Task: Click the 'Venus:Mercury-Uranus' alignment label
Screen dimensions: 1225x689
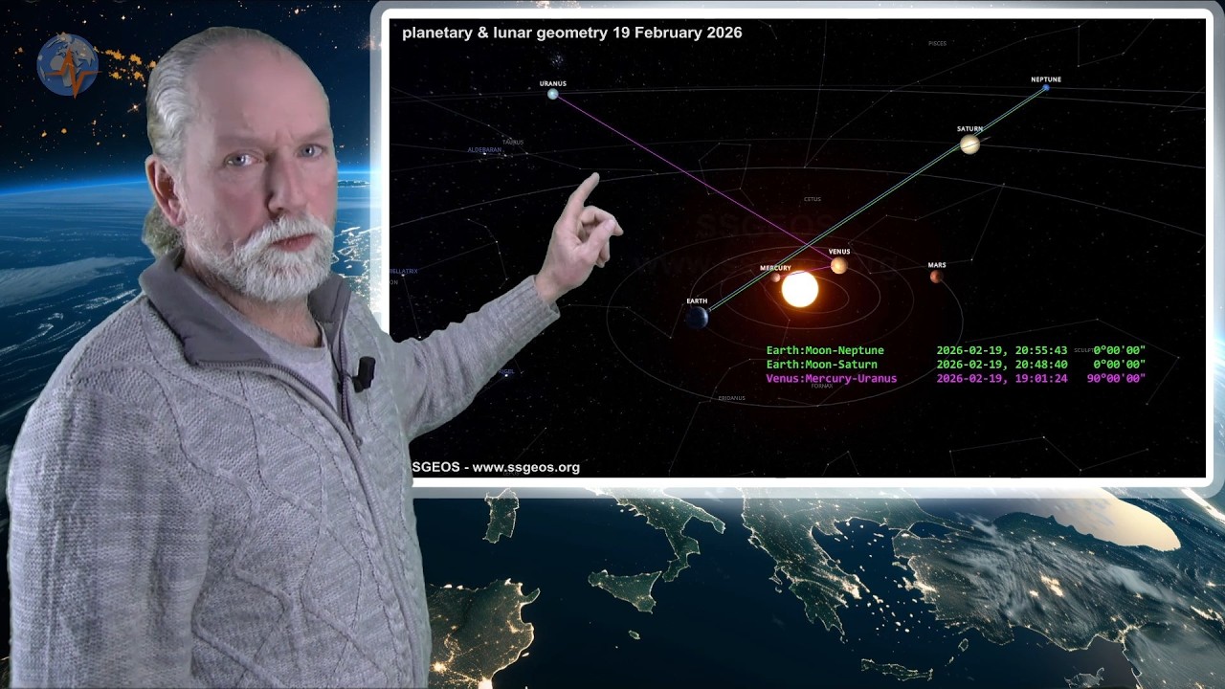Action: pyautogui.click(x=832, y=378)
